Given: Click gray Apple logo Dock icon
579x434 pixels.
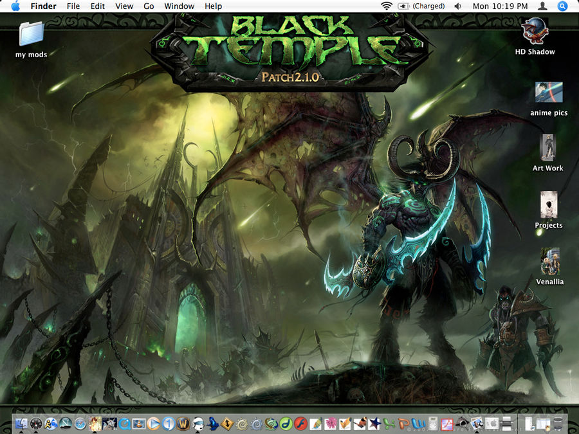Looking at the screenshot, I should (x=492, y=424).
